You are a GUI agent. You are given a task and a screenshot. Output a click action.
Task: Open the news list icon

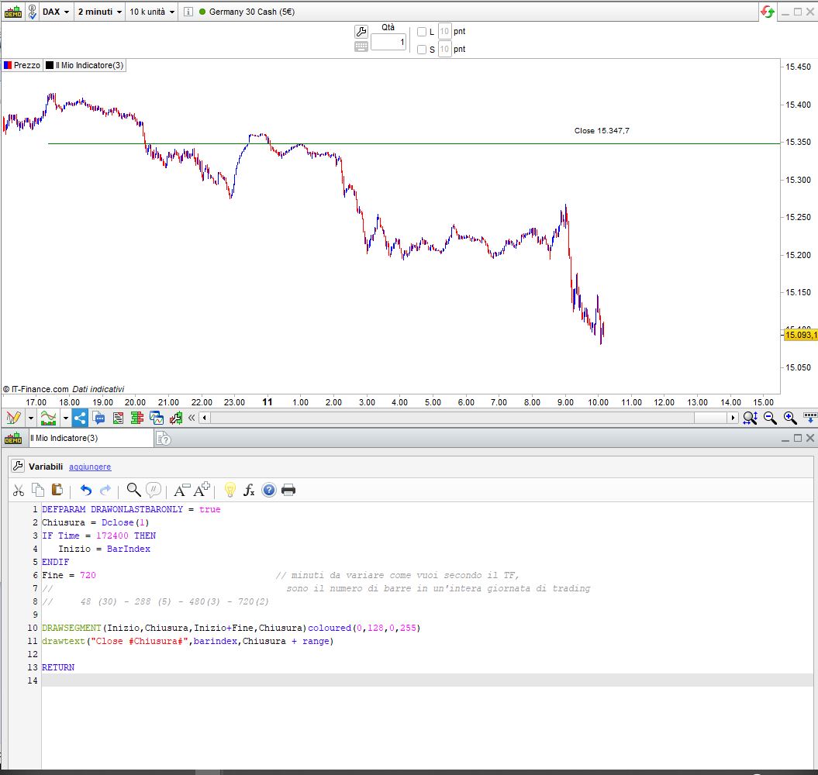(118, 418)
